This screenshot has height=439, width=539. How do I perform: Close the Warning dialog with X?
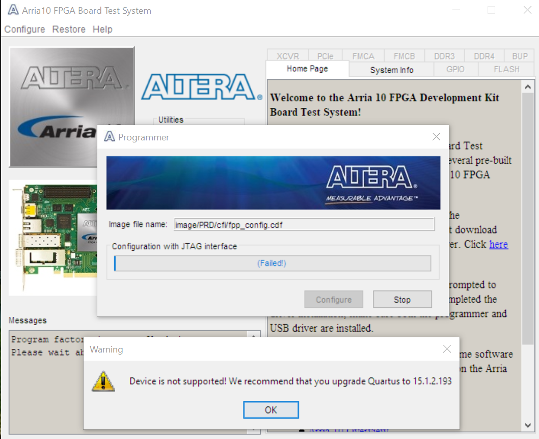tap(447, 349)
